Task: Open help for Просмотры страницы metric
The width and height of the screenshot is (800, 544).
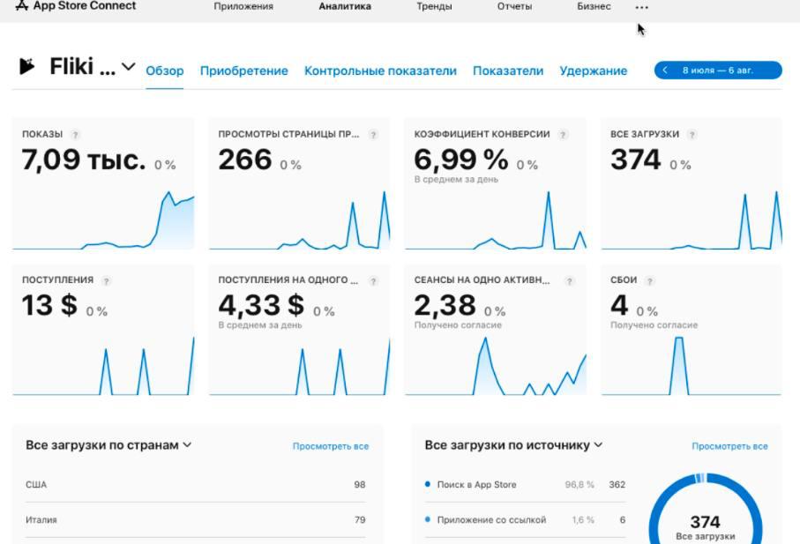Action: pos(373,135)
